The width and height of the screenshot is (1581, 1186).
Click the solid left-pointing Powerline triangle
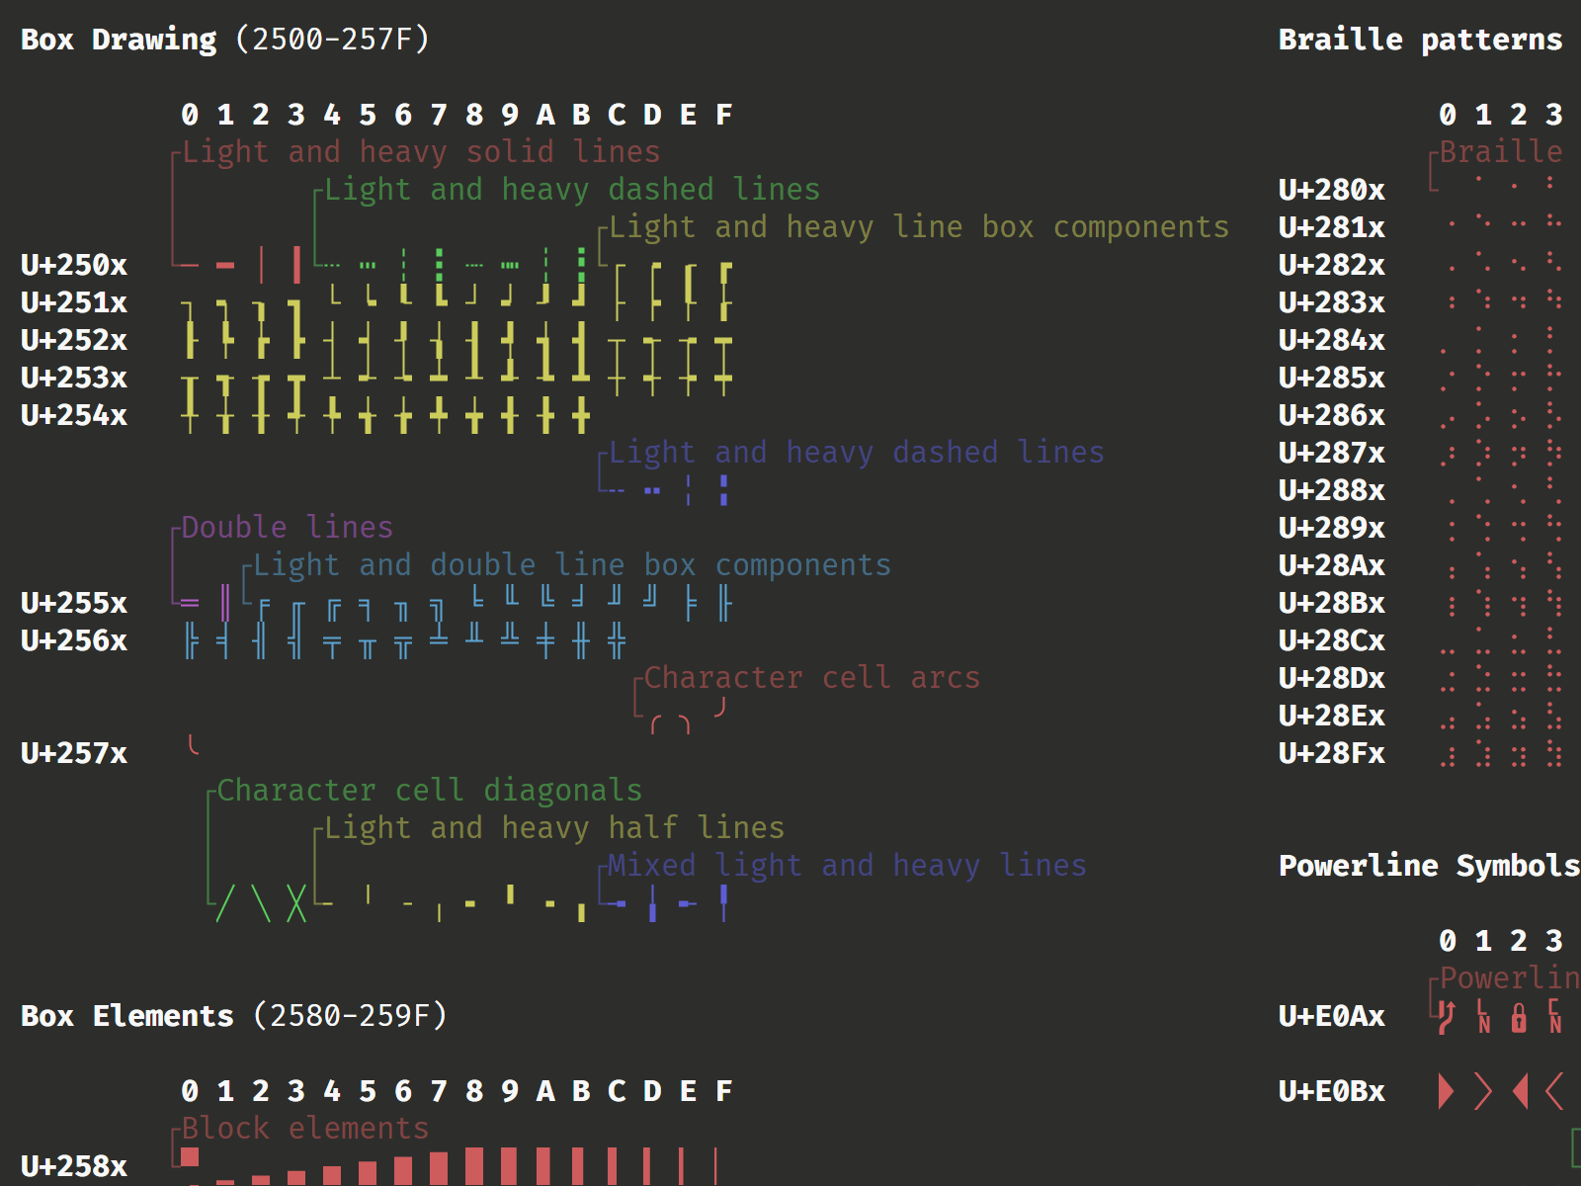(1520, 1091)
